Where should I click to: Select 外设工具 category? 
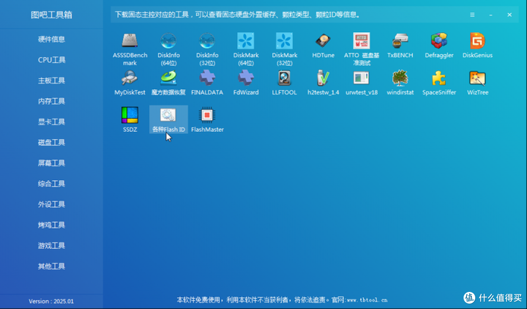pos(51,205)
